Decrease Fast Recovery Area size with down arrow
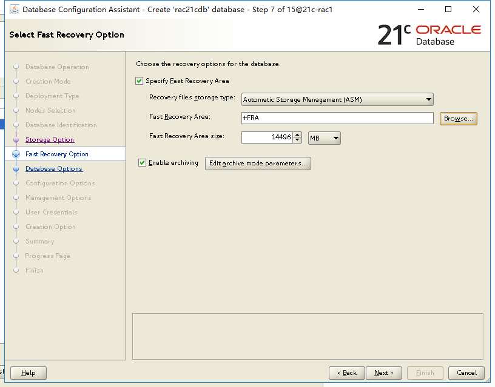This screenshot has width=495, height=387. pos(297,141)
